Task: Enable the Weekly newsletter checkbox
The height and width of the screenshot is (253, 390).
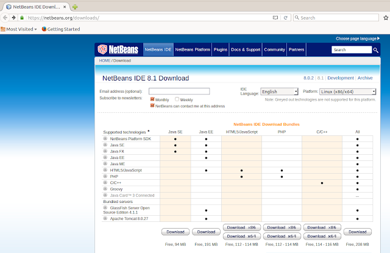Action: (x=177, y=99)
